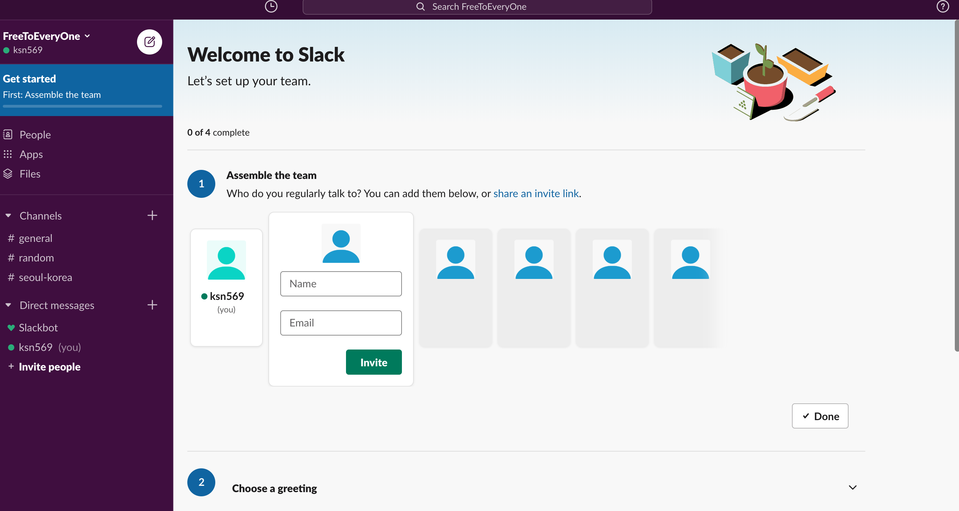Click the Get started progress bar
Screen dimensions: 959x511
point(82,106)
